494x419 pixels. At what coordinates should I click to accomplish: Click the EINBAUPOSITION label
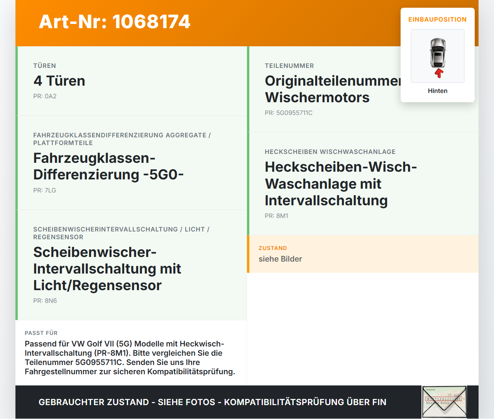coord(438,19)
